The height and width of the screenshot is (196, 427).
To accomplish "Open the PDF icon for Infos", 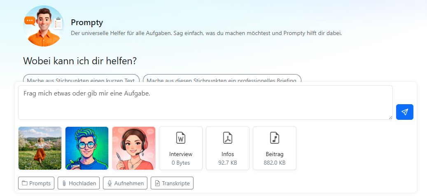I will click(227, 138).
